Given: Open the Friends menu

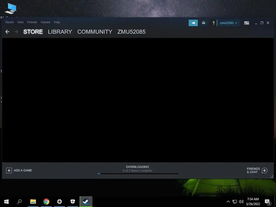Looking at the screenshot, I should coord(32,22).
